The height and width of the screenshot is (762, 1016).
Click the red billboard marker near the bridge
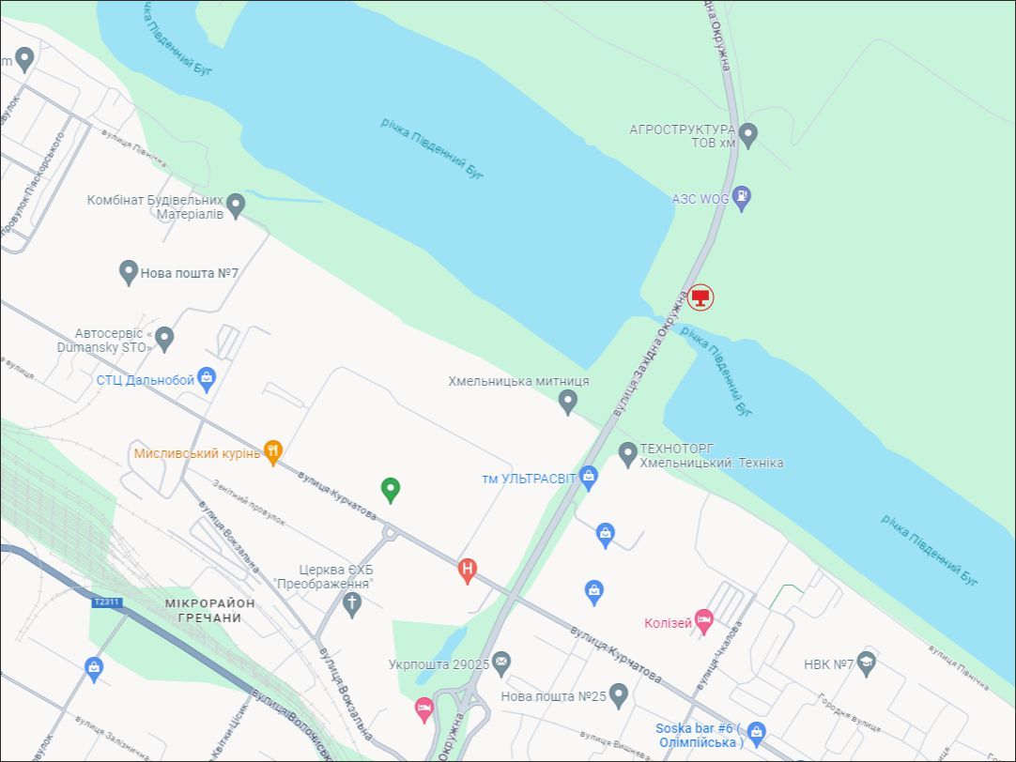tap(700, 297)
